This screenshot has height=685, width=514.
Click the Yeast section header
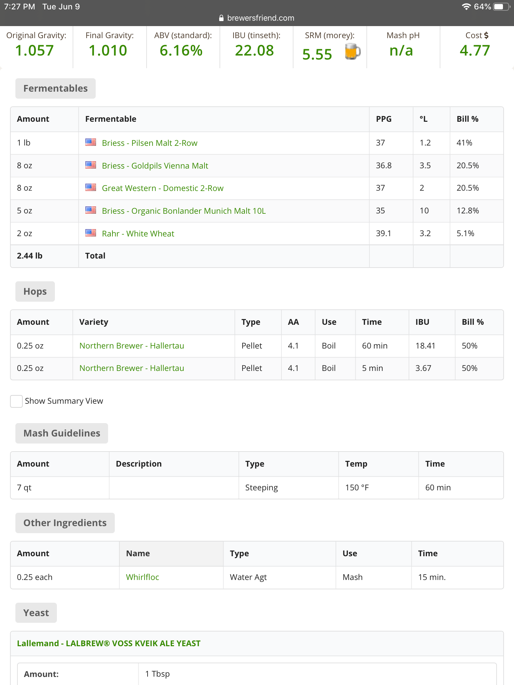tap(36, 613)
